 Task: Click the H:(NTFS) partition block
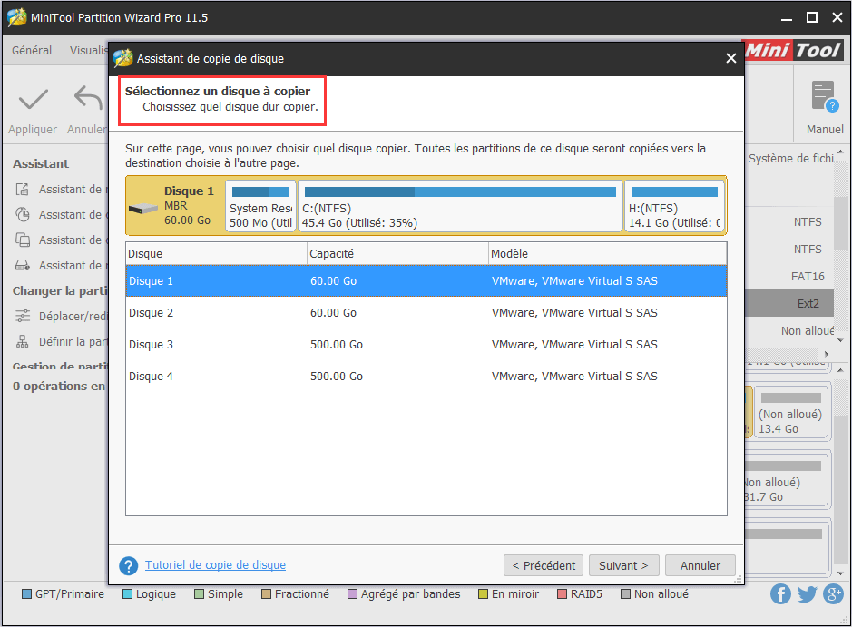pos(674,206)
